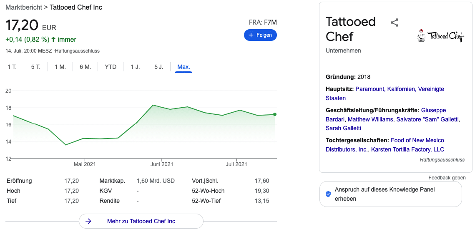Open Haftungsausschluss link below the price
The height and width of the screenshot is (232, 475).
point(77,51)
